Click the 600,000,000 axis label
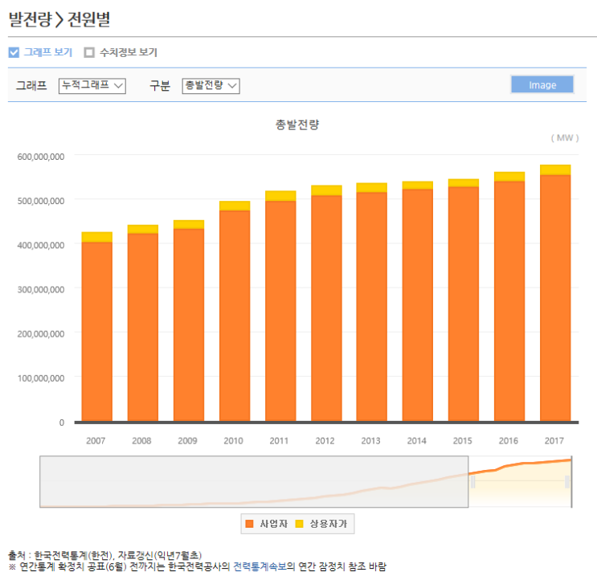 click(41, 157)
